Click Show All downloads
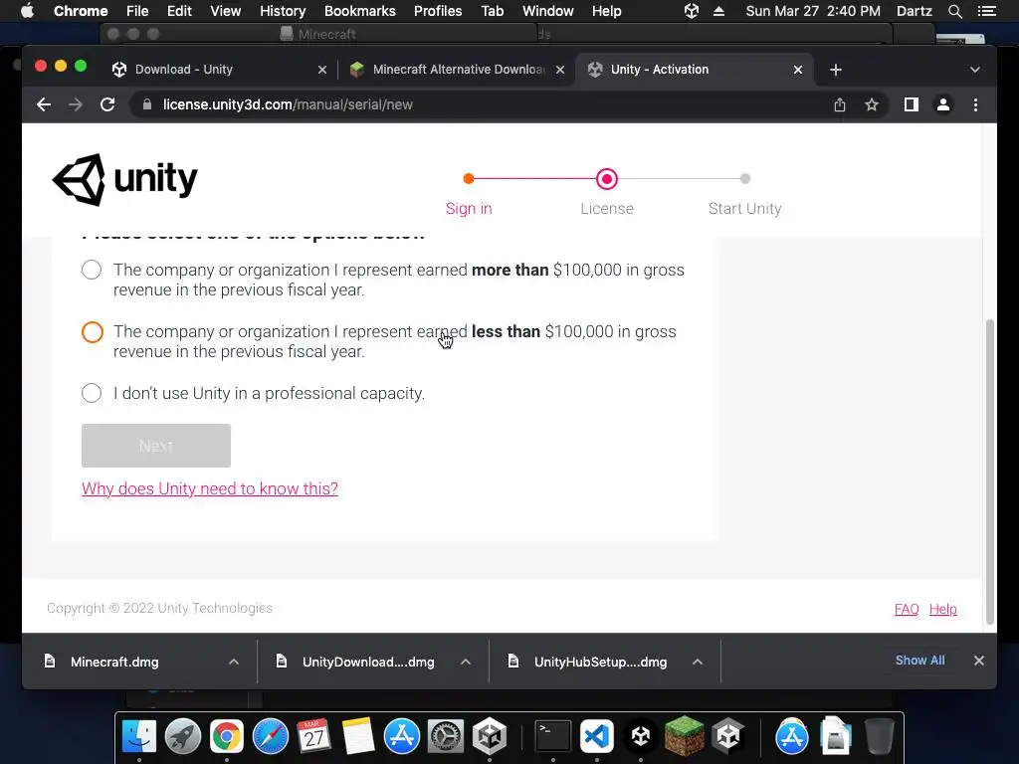This screenshot has width=1019, height=764. (920, 661)
